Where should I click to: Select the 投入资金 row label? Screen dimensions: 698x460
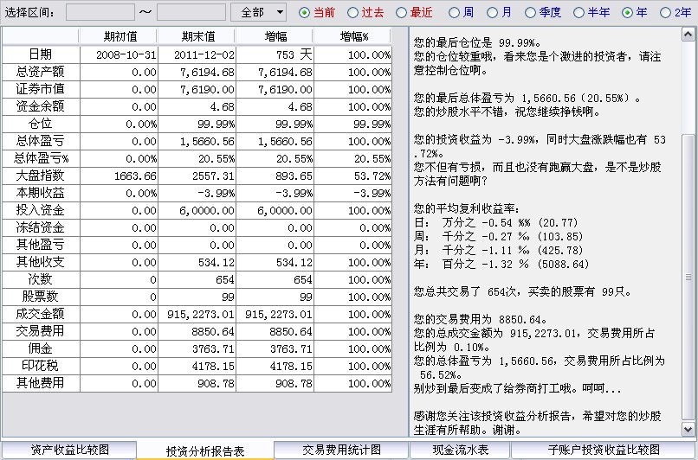41,210
